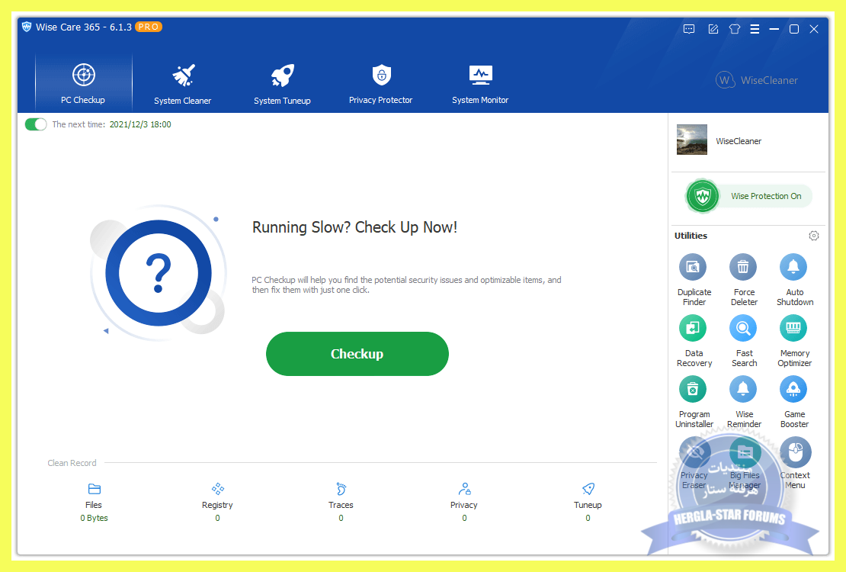Open the feedback message icon in title bar
The image size is (846, 572).
point(689,29)
